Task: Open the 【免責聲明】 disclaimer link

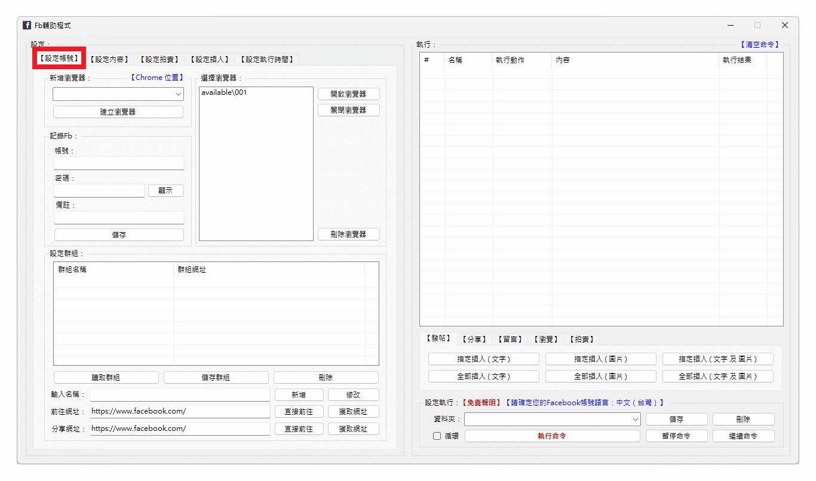Action: (482, 403)
